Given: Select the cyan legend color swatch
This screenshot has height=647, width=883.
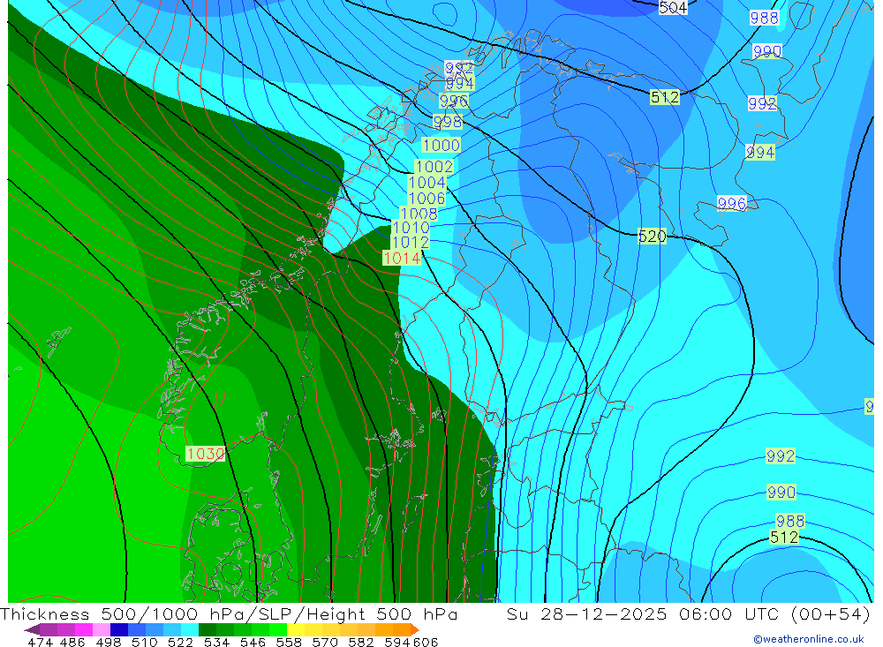Looking at the screenshot, I should click(190, 629).
